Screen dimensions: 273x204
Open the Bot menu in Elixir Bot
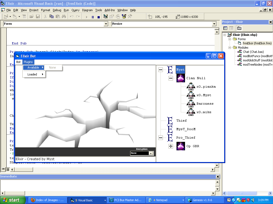click(18, 62)
